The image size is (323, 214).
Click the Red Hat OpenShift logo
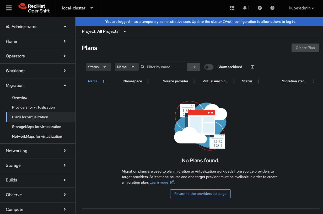34,8
